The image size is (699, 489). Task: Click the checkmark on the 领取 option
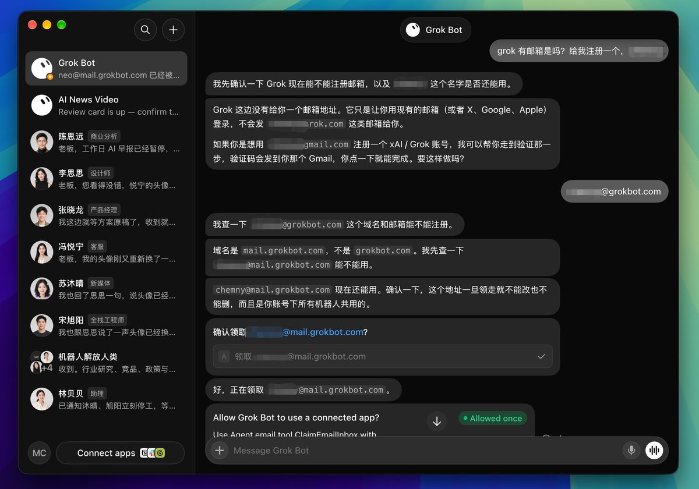pyautogui.click(x=541, y=356)
